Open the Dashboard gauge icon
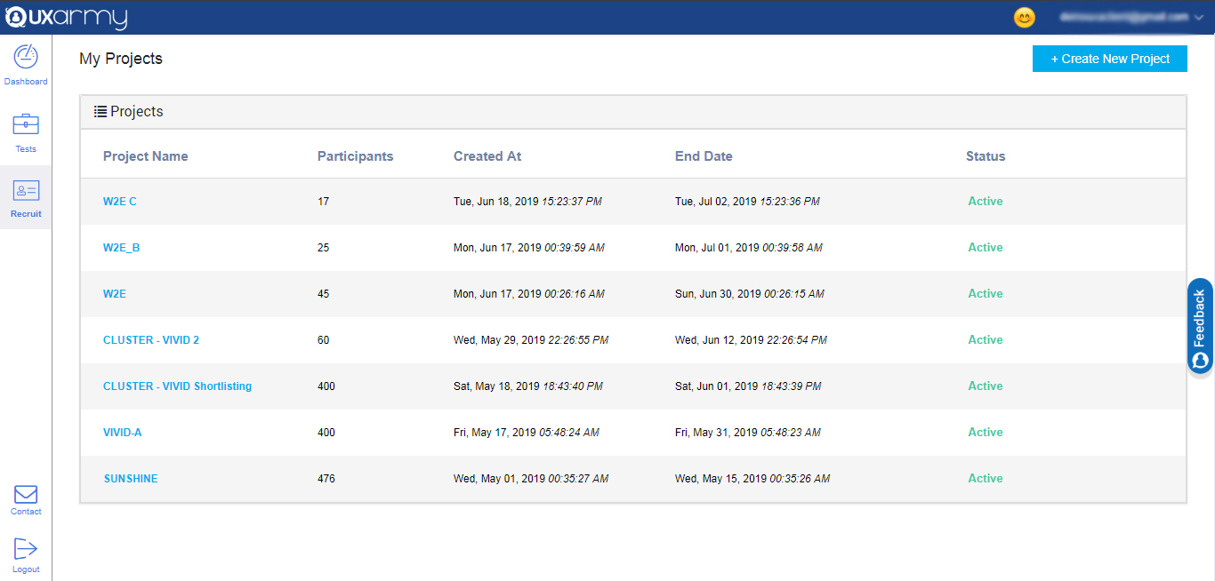1215x581 pixels. (x=26, y=57)
